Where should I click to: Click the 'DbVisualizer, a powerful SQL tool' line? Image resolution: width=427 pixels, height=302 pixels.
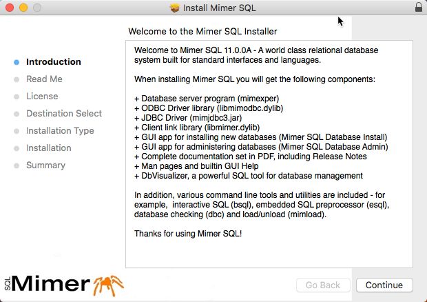tap(249, 176)
